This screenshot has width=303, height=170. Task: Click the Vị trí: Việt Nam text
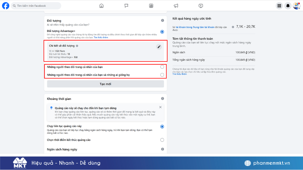[57, 51]
